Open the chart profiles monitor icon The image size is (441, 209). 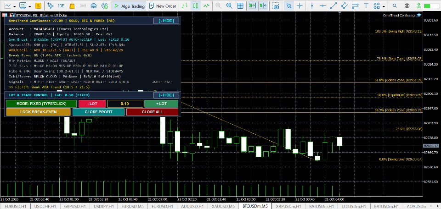(x=23, y=5)
